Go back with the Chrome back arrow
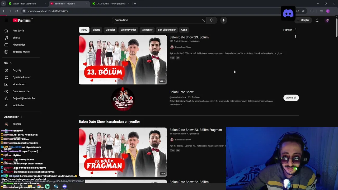338x190 pixels. 4,11
